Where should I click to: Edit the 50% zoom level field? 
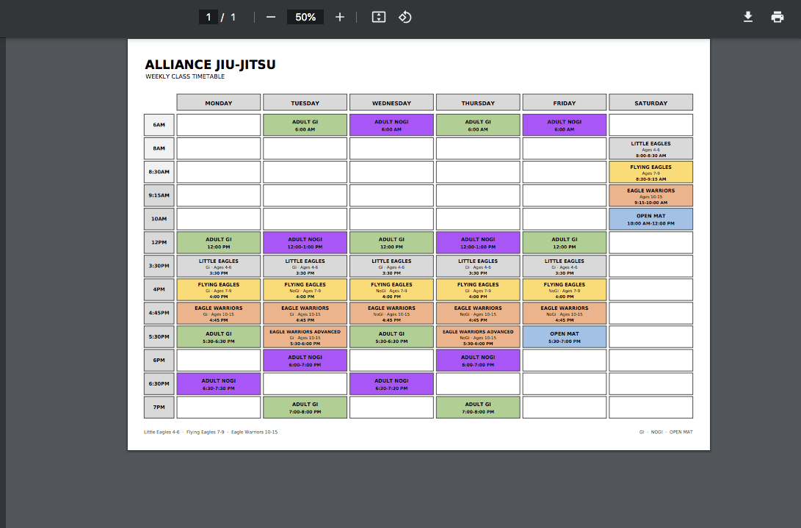tap(305, 18)
